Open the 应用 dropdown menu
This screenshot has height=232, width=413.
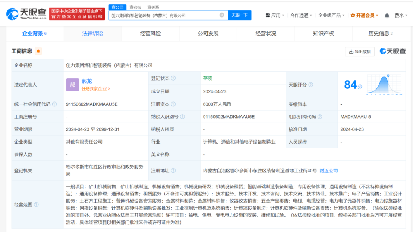(x=275, y=15)
